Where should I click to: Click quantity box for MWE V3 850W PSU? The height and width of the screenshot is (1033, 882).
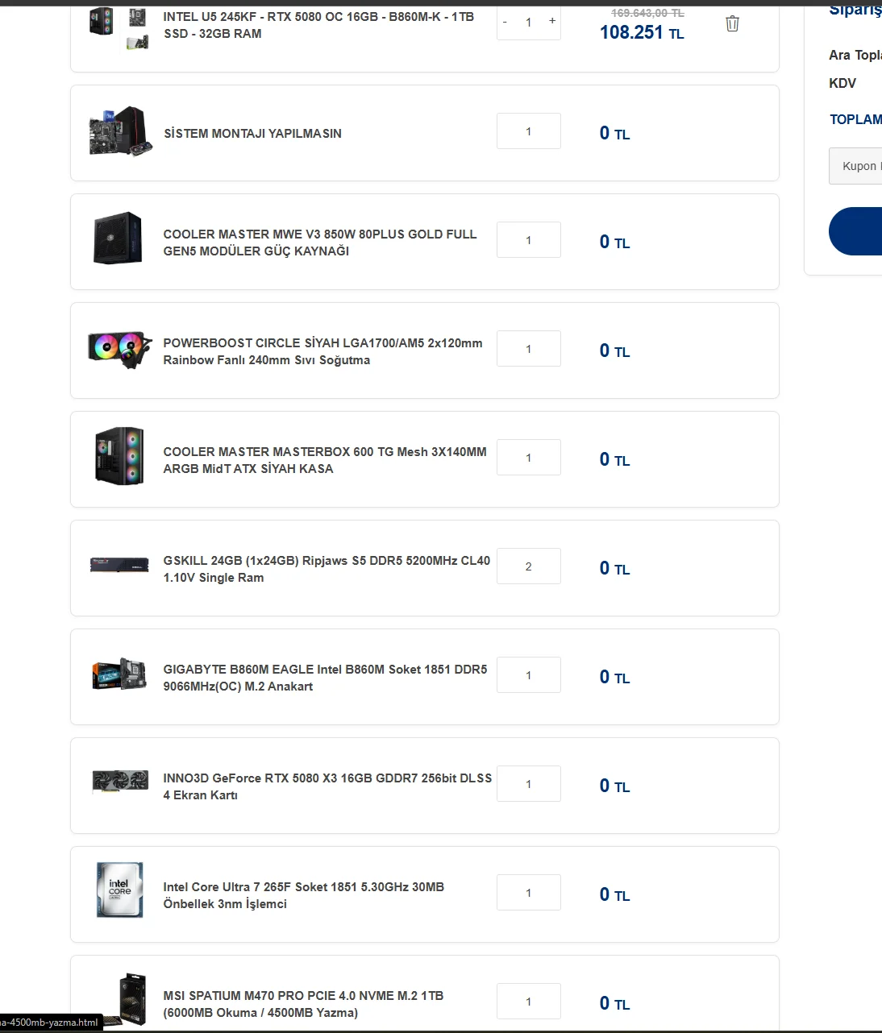click(529, 240)
